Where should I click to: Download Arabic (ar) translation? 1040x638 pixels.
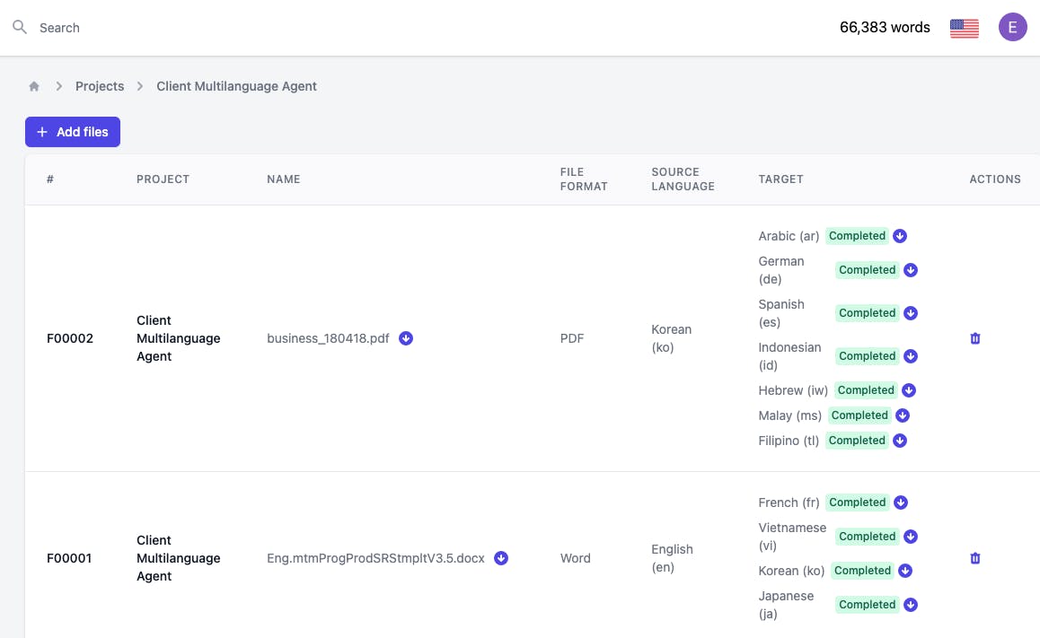point(899,236)
